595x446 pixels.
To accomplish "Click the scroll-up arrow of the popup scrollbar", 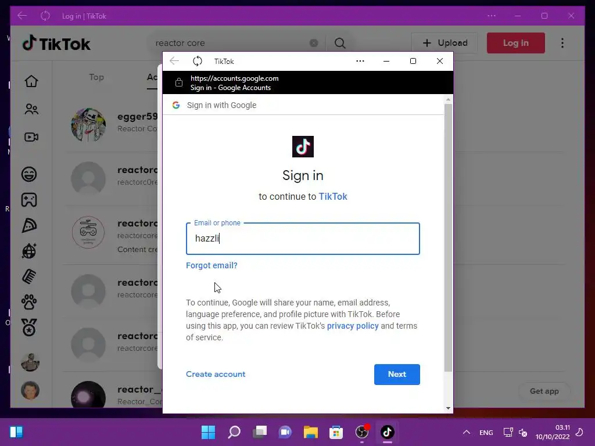I will click(x=448, y=99).
